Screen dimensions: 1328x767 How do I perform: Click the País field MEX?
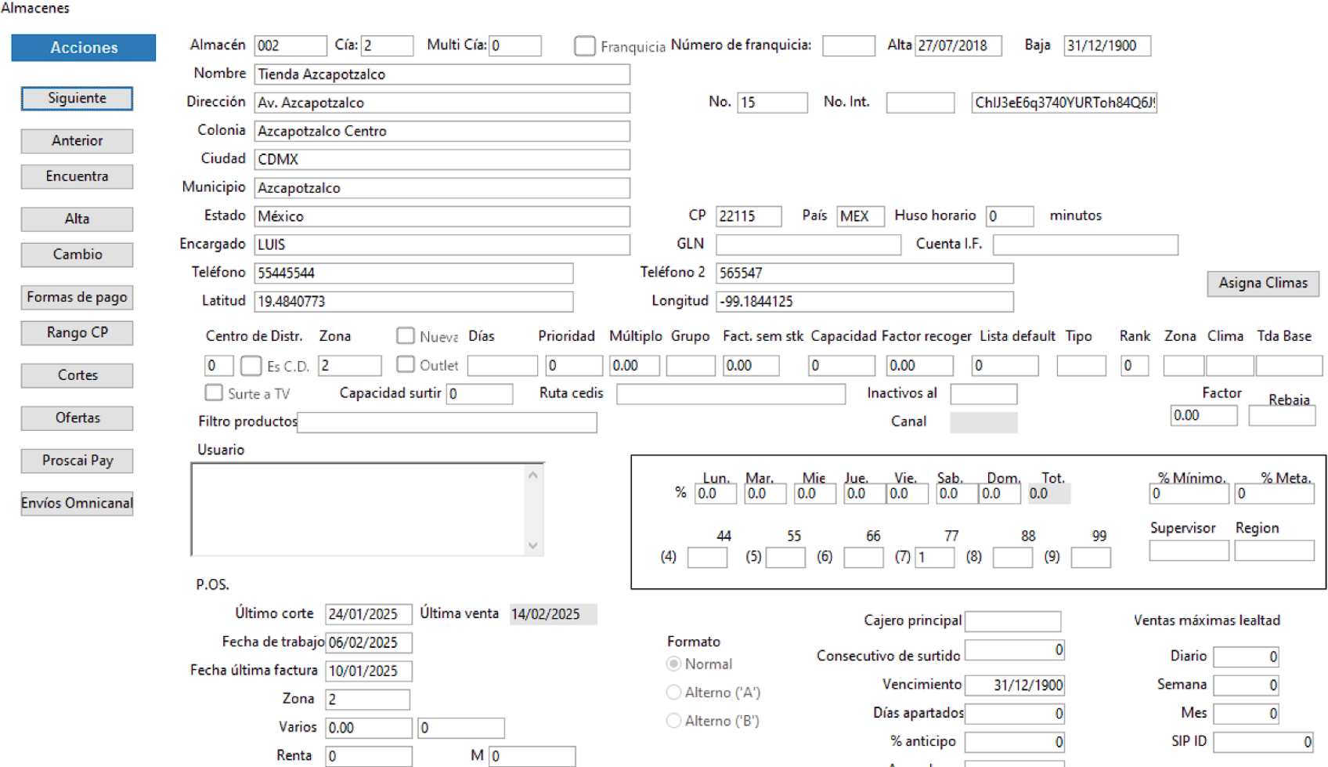click(861, 216)
